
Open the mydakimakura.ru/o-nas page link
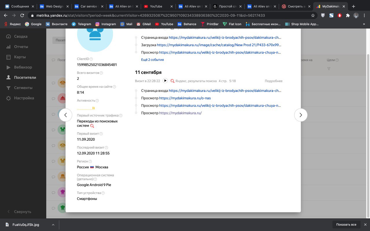pyautogui.click(x=185, y=98)
